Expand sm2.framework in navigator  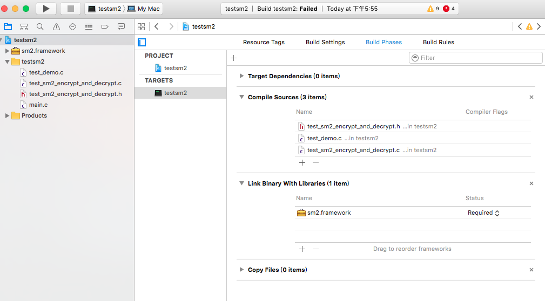tap(7, 51)
